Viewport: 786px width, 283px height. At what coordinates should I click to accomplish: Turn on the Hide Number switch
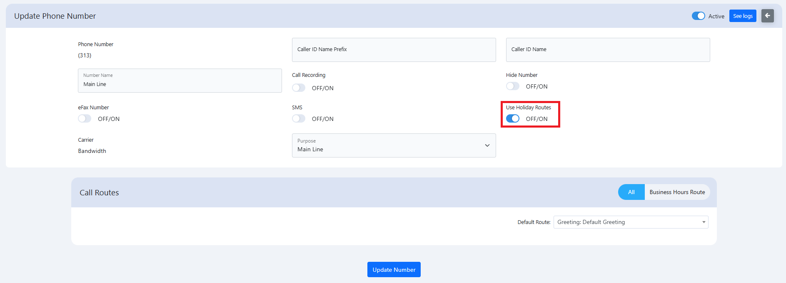click(x=512, y=86)
